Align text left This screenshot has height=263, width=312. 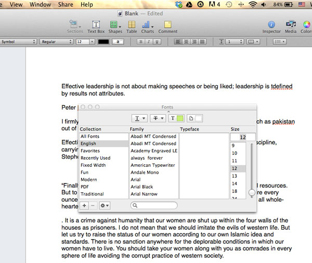pos(178,42)
